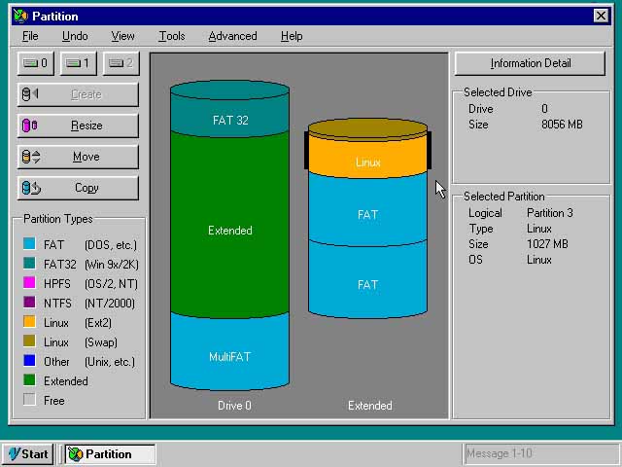Open the Undo menu
Image resolution: width=622 pixels, height=467 pixels.
(x=75, y=36)
